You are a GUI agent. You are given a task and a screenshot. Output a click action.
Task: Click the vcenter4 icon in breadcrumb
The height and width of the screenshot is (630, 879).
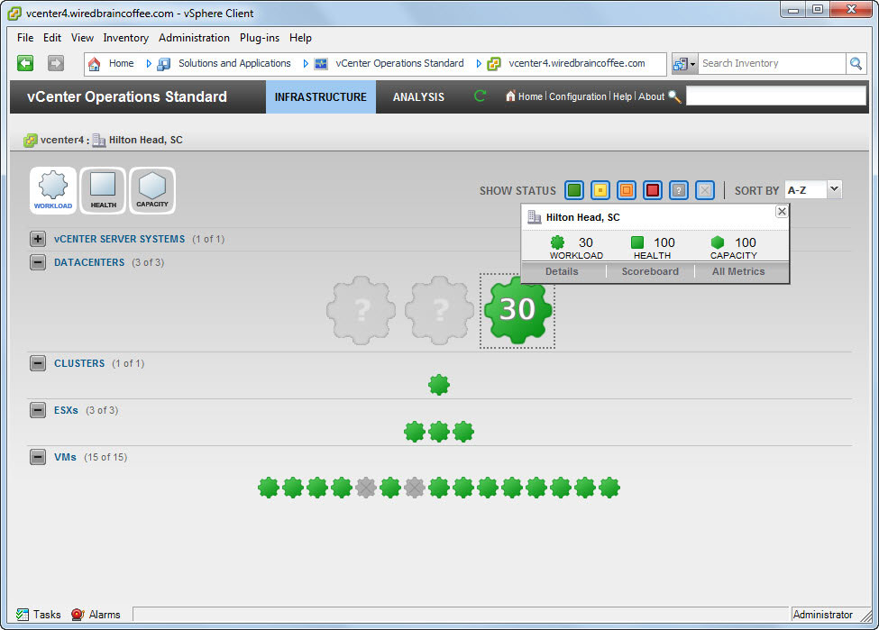(x=31, y=140)
